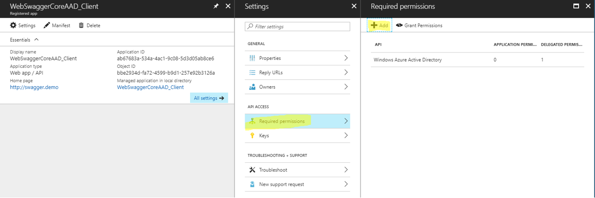The height and width of the screenshot is (198, 595).
Task: Close the WebSwaggerCoreAAD_Client blade
Action: coord(228,6)
